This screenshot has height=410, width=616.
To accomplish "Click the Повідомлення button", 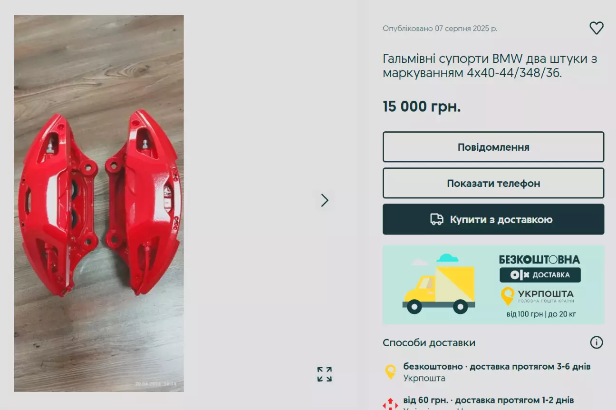I will pos(493,147).
